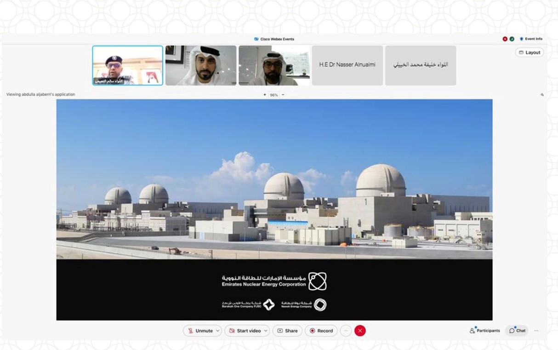Zoom out shared content with minus icon
Image resolution: width=558 pixels, height=350 pixels.
click(x=283, y=95)
